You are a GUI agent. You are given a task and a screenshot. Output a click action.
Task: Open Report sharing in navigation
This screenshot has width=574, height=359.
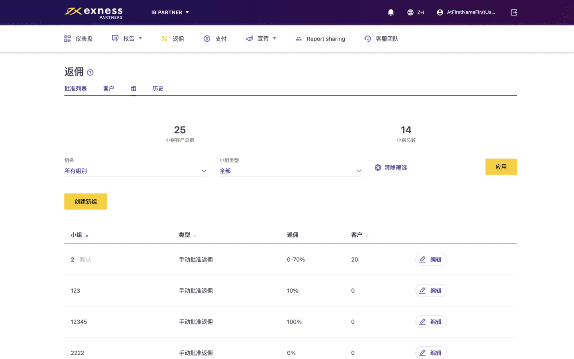[320, 39]
